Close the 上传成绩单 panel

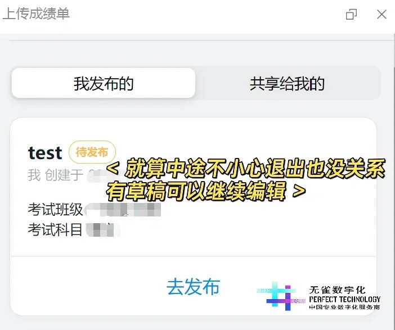[381, 15]
